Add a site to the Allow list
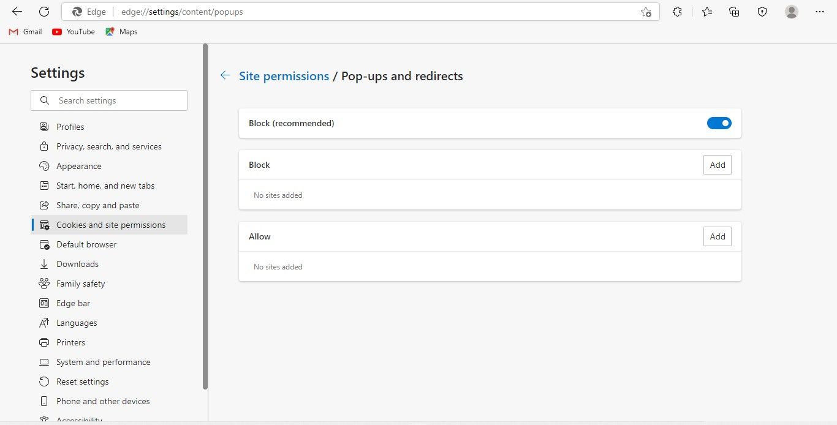The height and width of the screenshot is (425, 837). (x=717, y=236)
